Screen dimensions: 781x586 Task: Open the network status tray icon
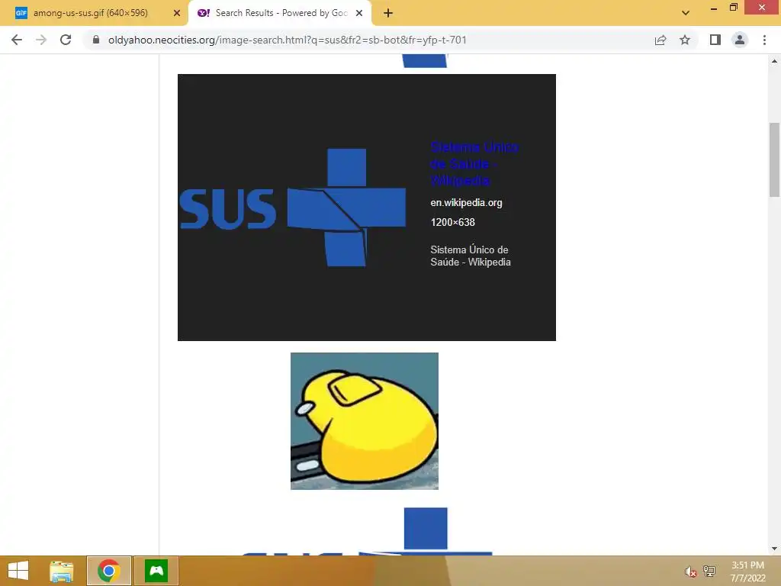[x=709, y=571]
